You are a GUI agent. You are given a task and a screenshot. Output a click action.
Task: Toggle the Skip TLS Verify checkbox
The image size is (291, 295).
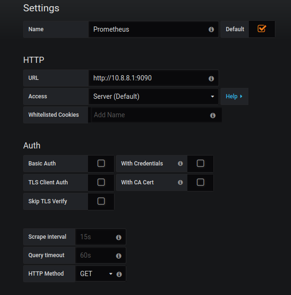(101, 201)
